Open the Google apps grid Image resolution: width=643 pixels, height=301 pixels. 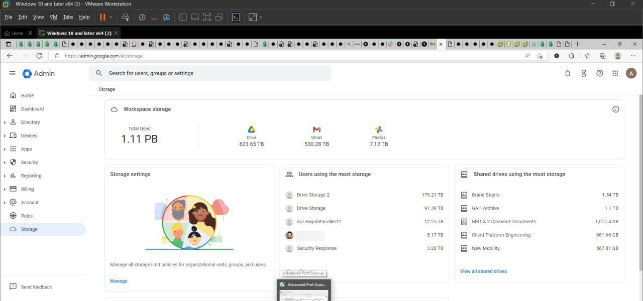[615, 73]
